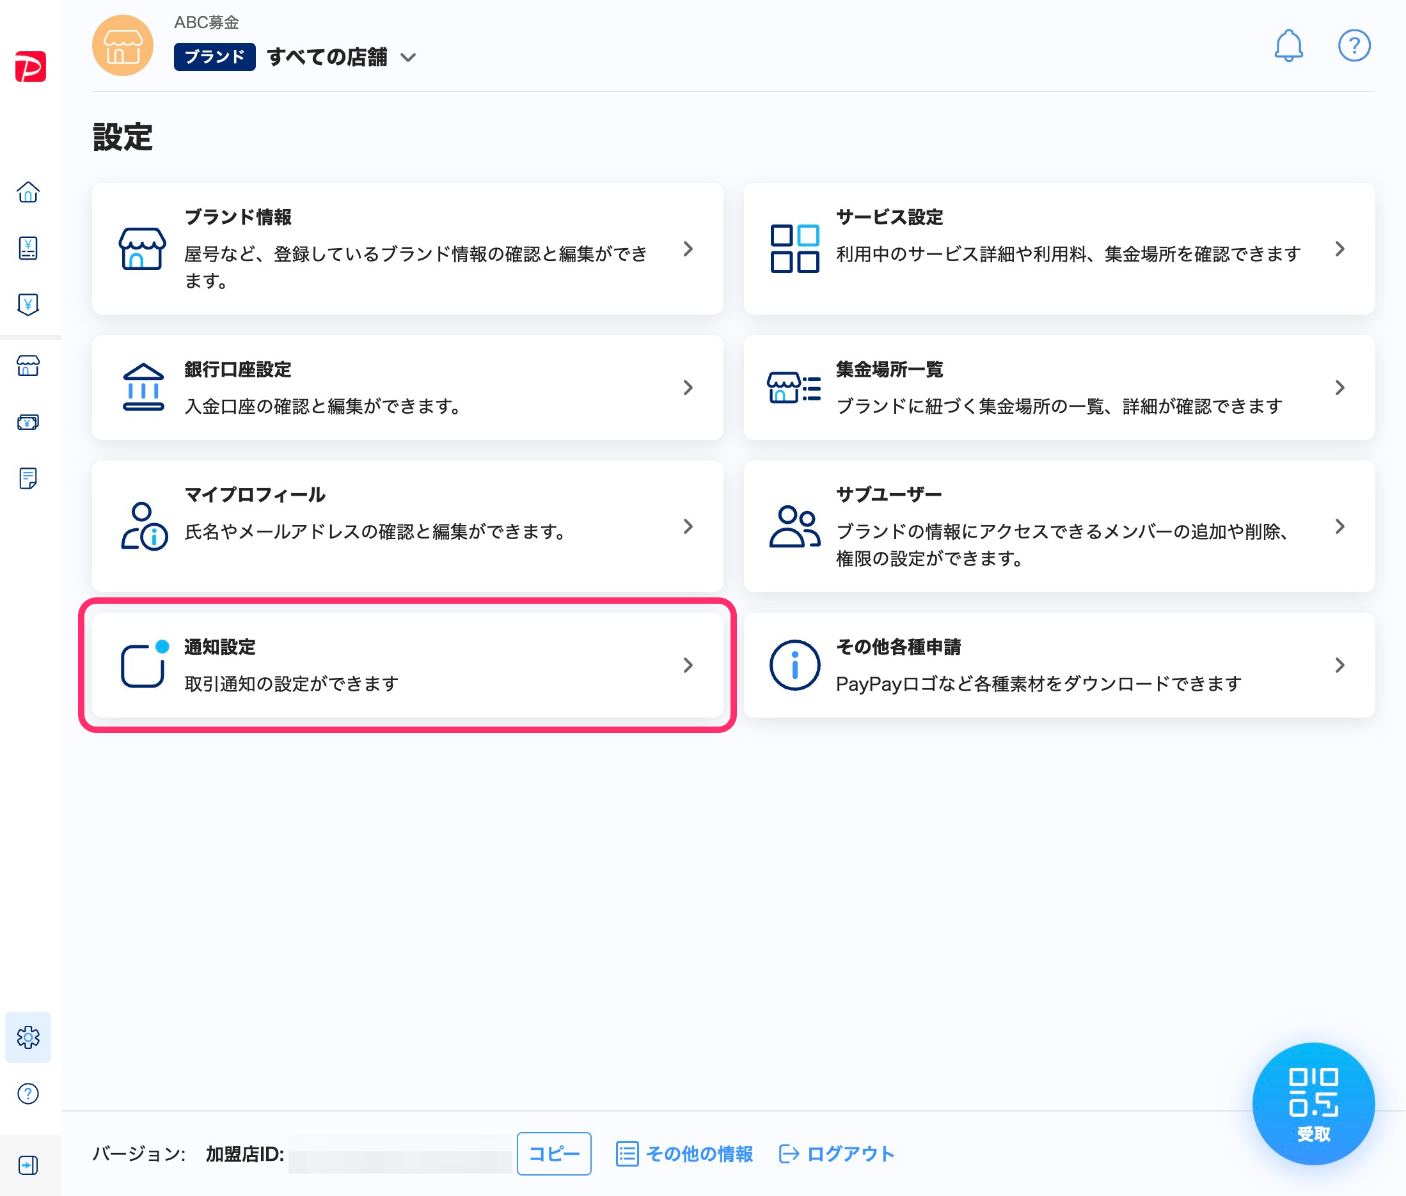Click the chevron on 通知設定 card
The width and height of the screenshot is (1406, 1196).
(x=688, y=665)
